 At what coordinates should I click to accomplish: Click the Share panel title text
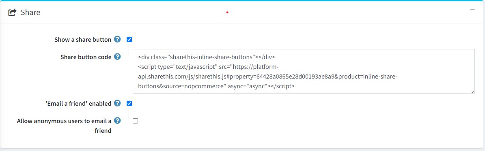[x=30, y=13]
